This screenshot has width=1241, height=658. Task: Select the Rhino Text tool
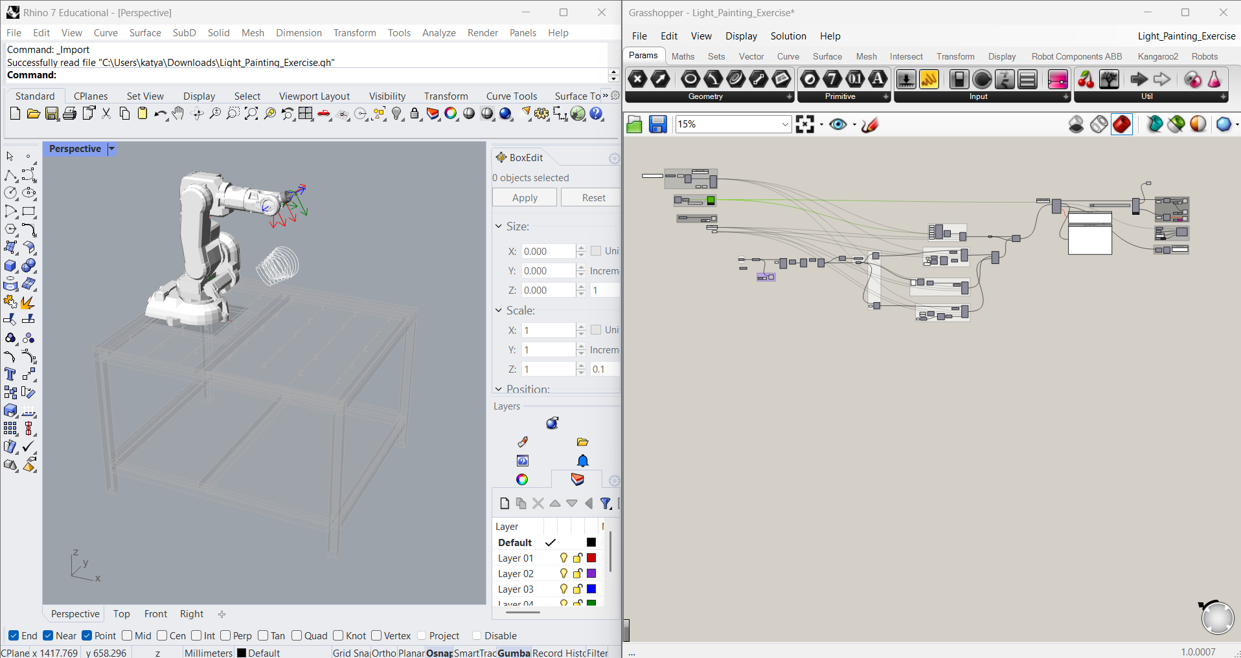coord(10,374)
